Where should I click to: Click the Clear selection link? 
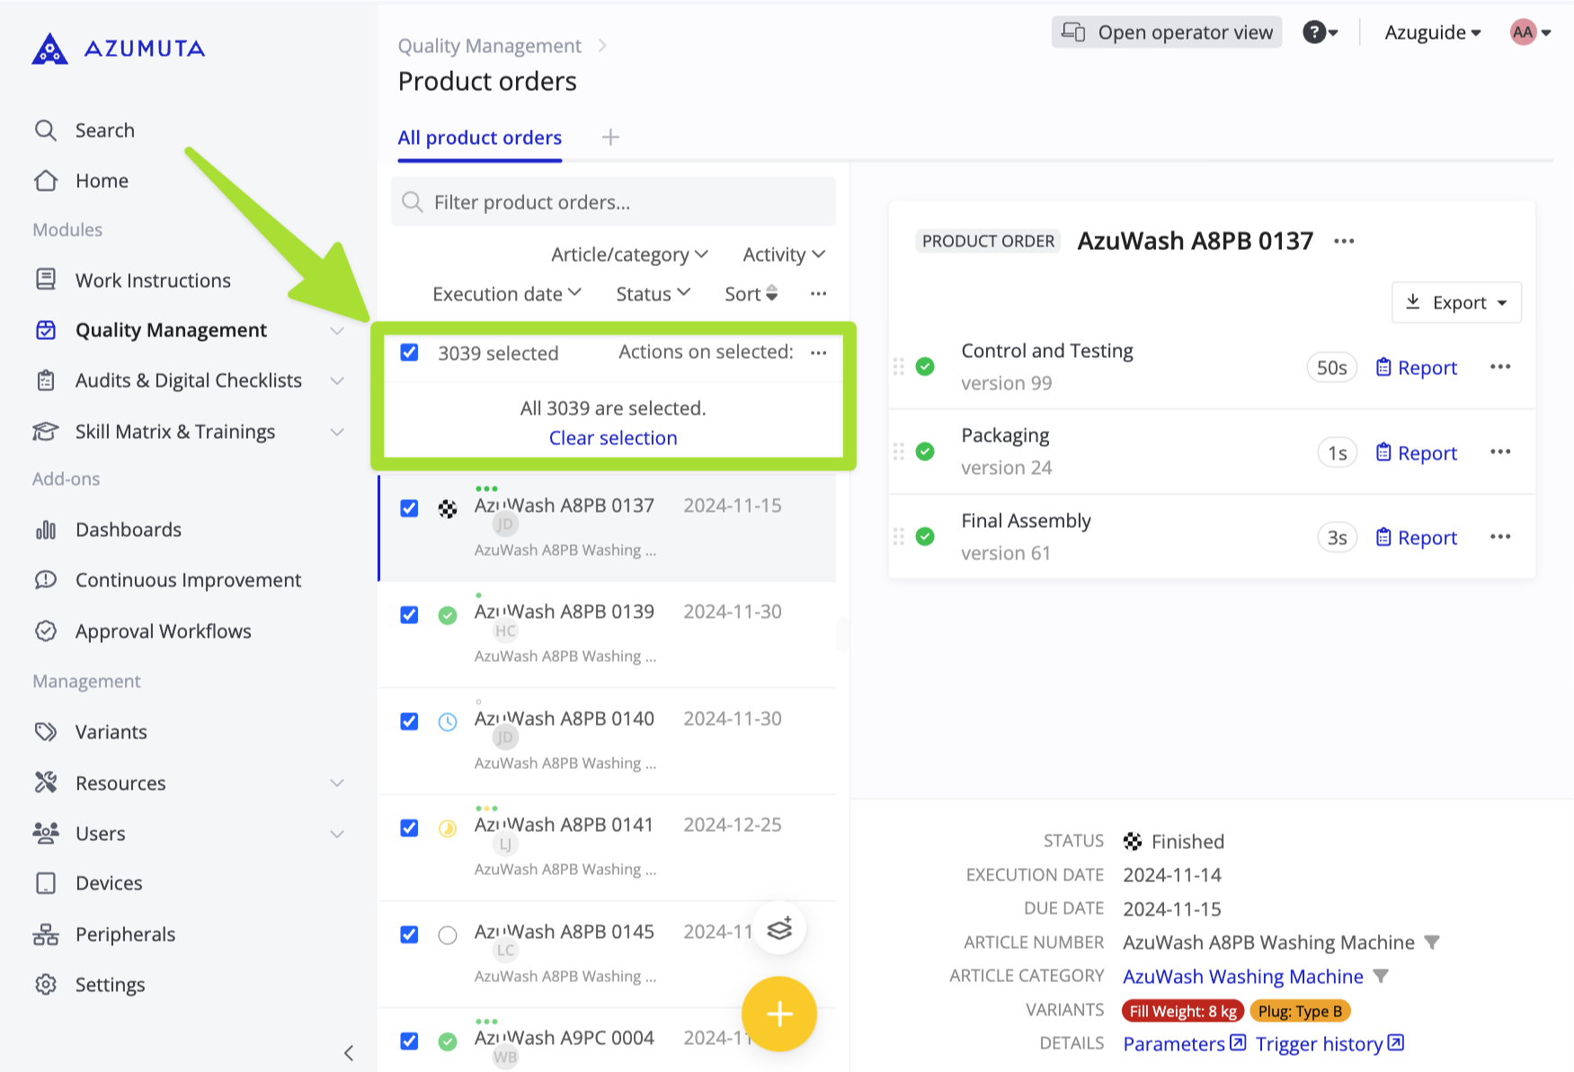click(613, 438)
